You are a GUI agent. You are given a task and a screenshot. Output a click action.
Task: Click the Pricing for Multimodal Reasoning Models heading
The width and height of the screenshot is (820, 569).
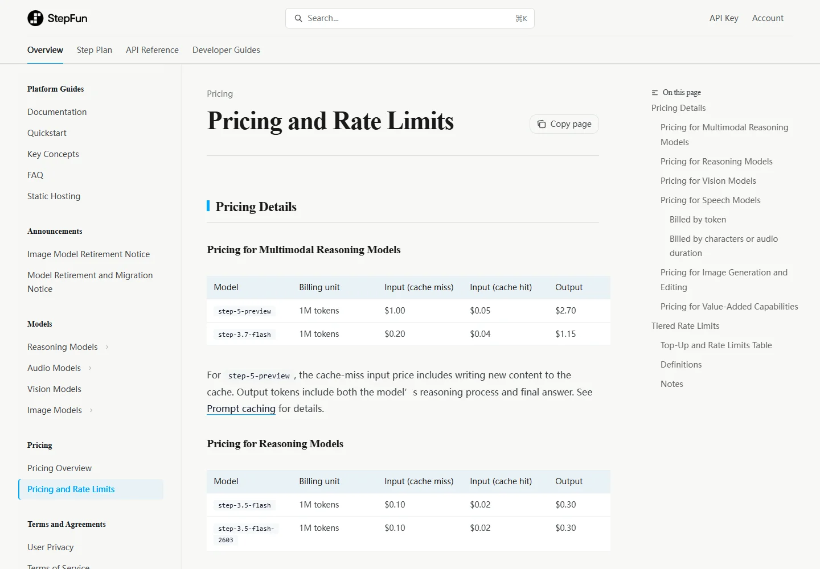(304, 250)
